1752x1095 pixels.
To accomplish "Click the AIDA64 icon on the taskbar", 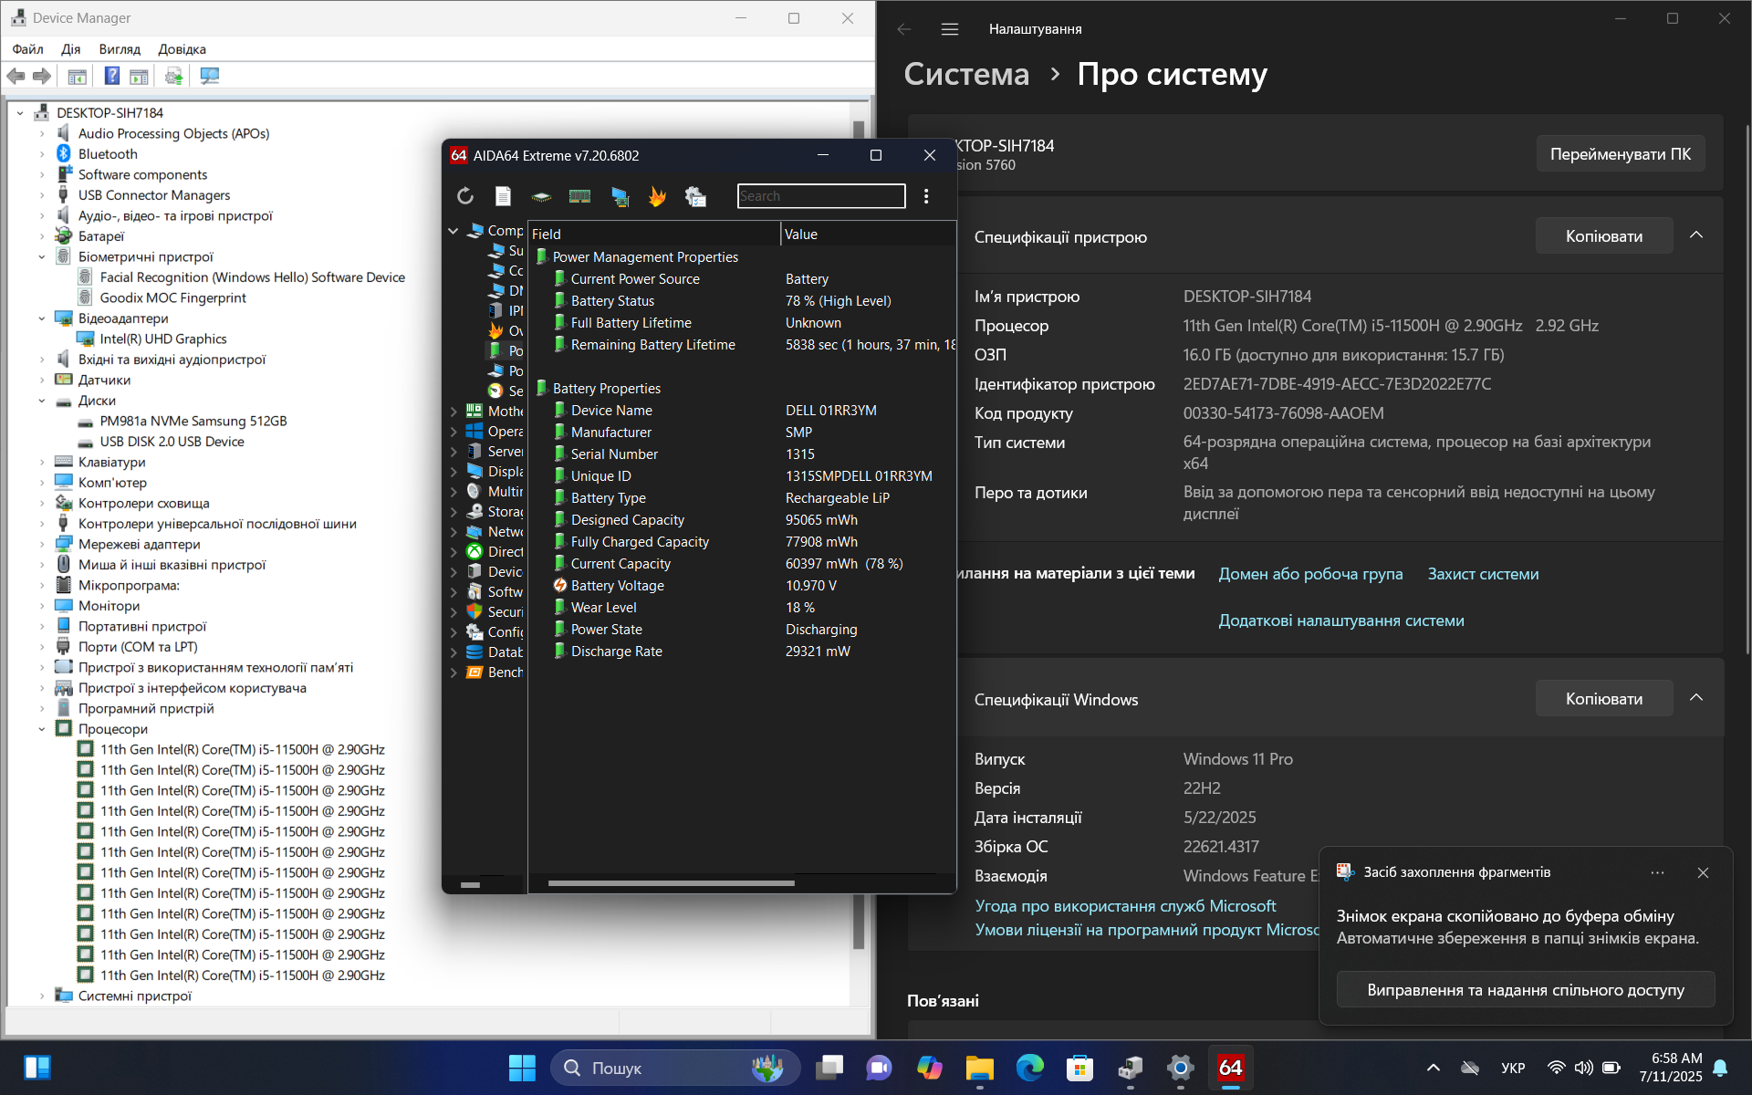I will [x=1230, y=1068].
